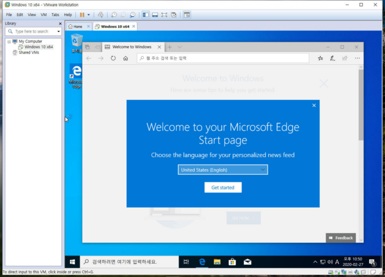This screenshot has width=385, height=277.
Task: Close the Edge Start page dialog
Action: (314, 105)
